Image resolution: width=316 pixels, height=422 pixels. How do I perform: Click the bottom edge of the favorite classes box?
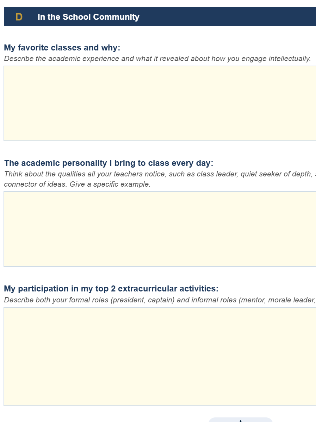160,140
